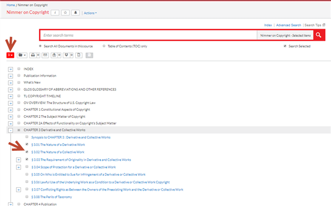Click the Nimmer on Copyright red title
Image resolution: width=331 pixels, height=206 pixels.
(28, 13)
